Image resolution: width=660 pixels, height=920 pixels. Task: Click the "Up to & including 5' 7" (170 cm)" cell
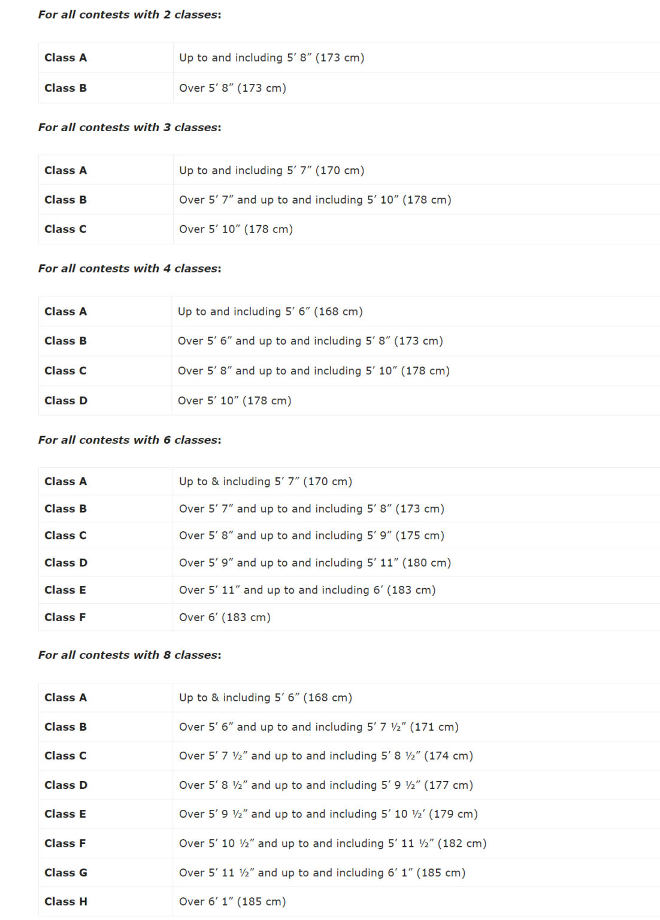pos(265,482)
